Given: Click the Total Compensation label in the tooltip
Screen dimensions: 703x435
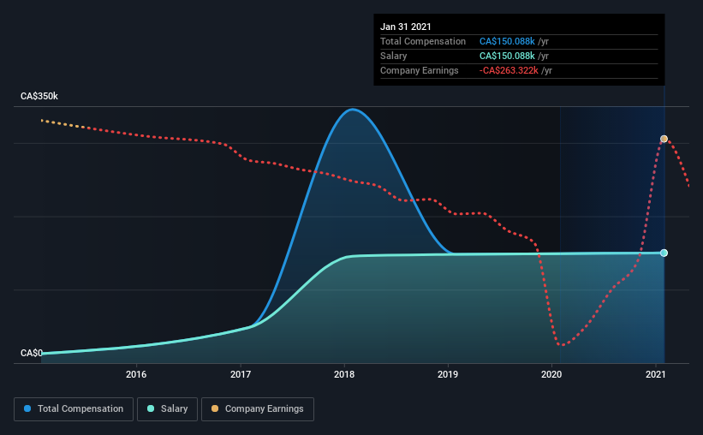Looking at the screenshot, I should [x=423, y=41].
